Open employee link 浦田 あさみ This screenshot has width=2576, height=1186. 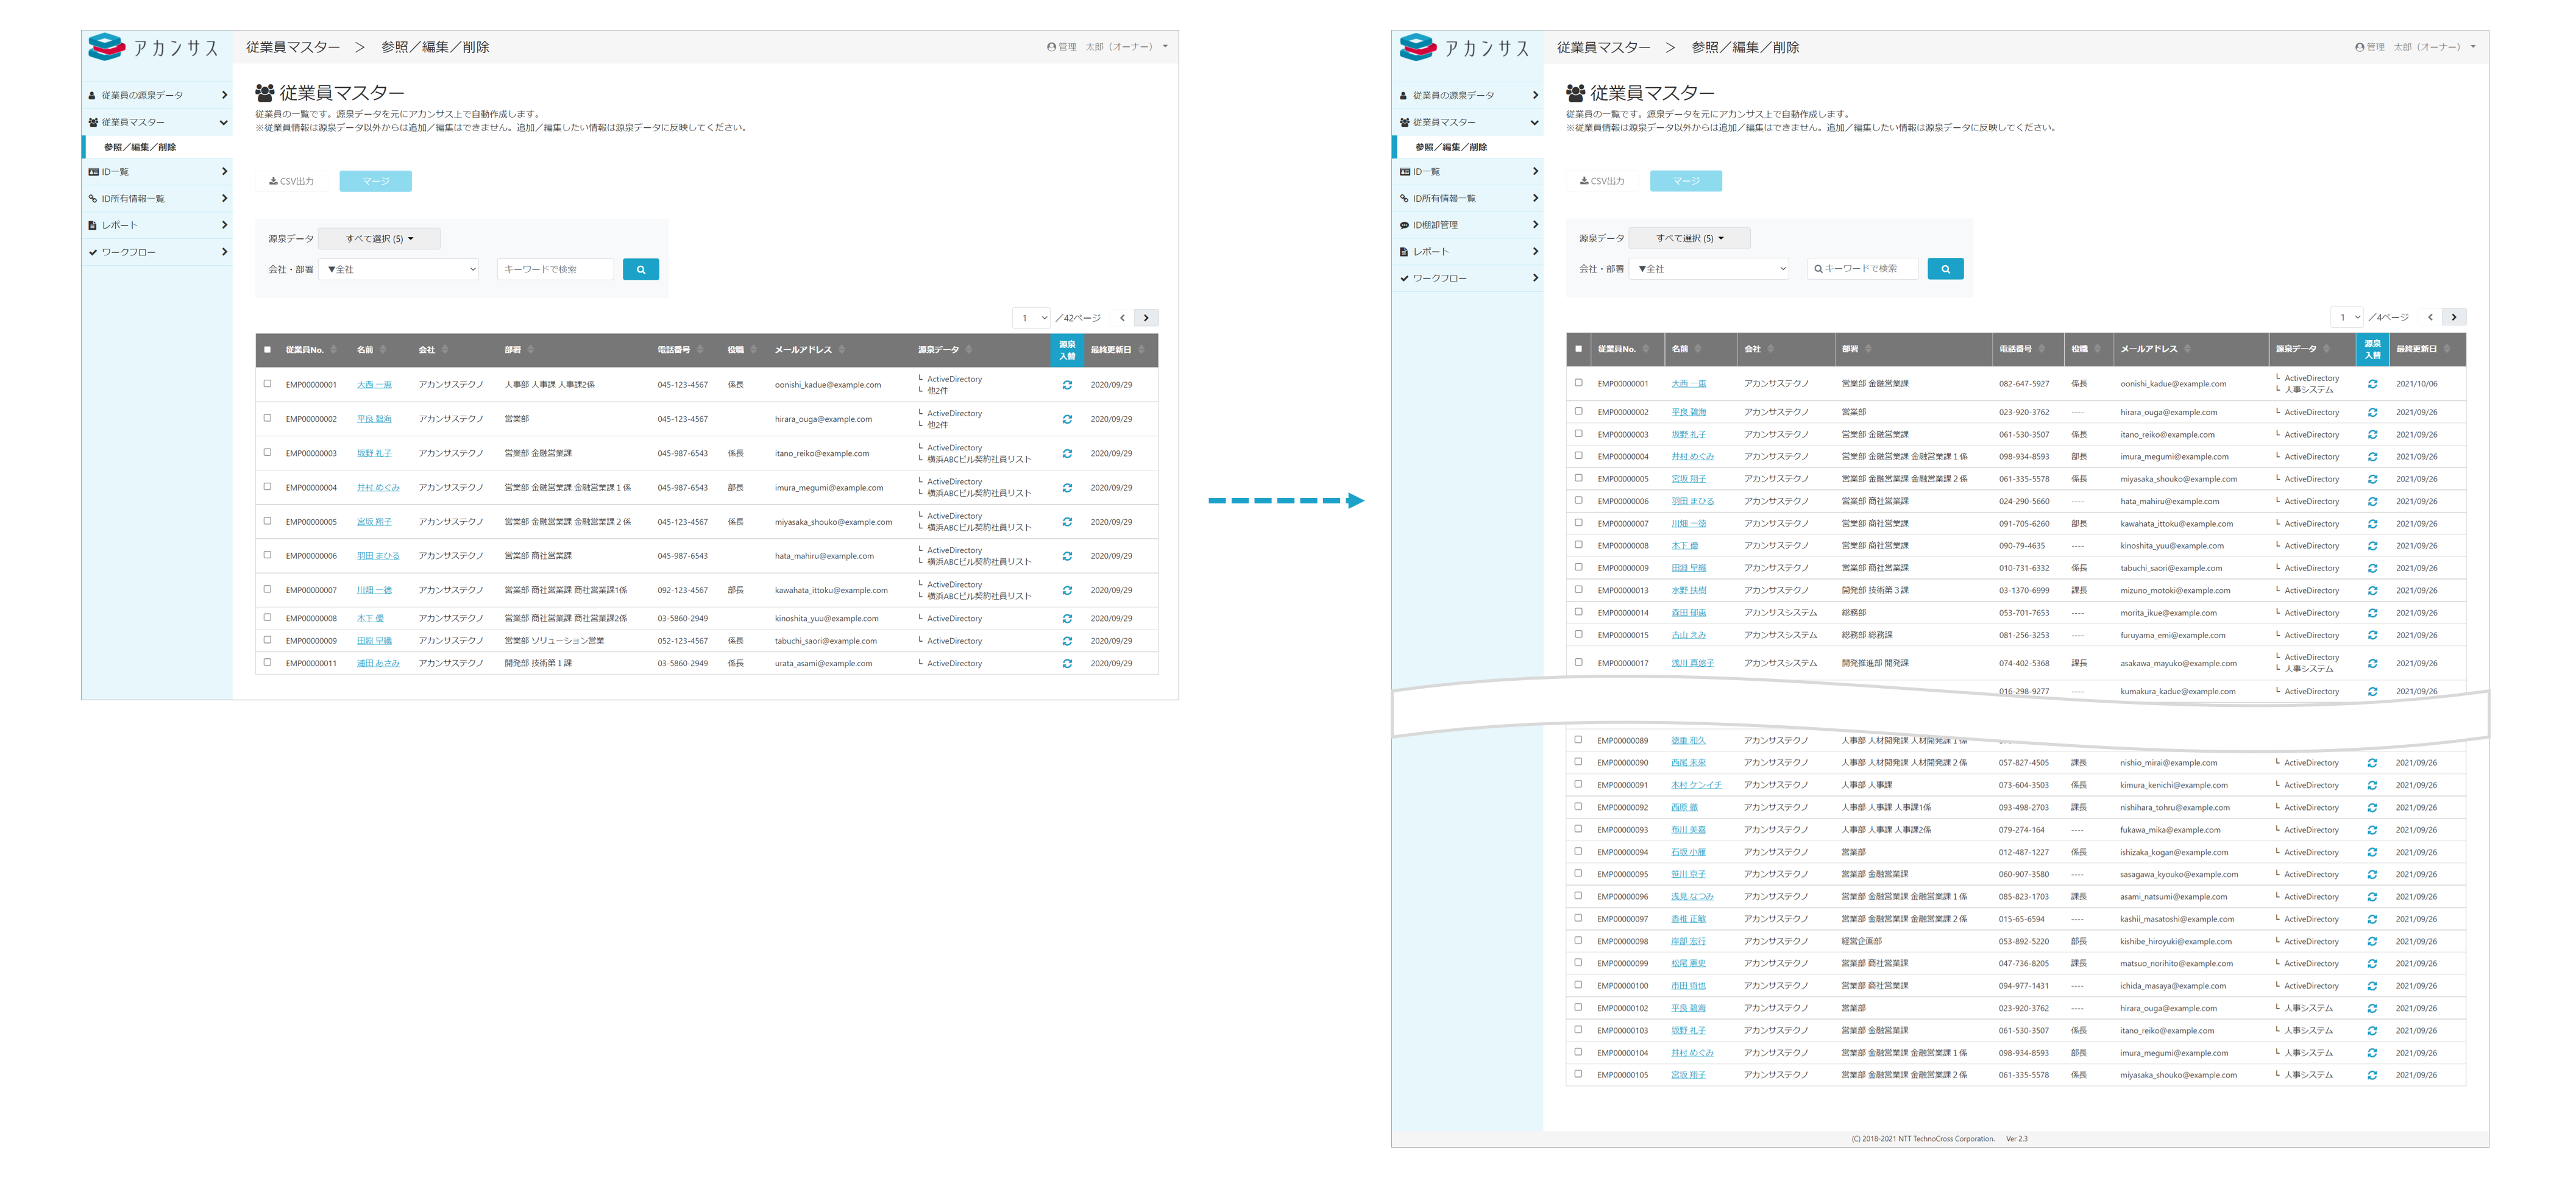pos(378,664)
